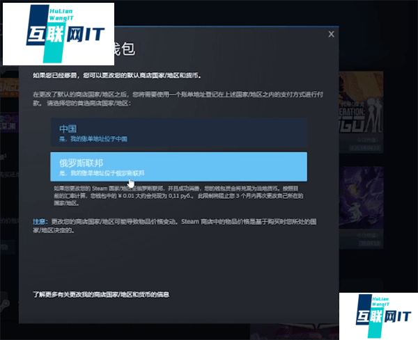Click the 钱包 dialog title
418x340 pixels.
click(x=118, y=49)
